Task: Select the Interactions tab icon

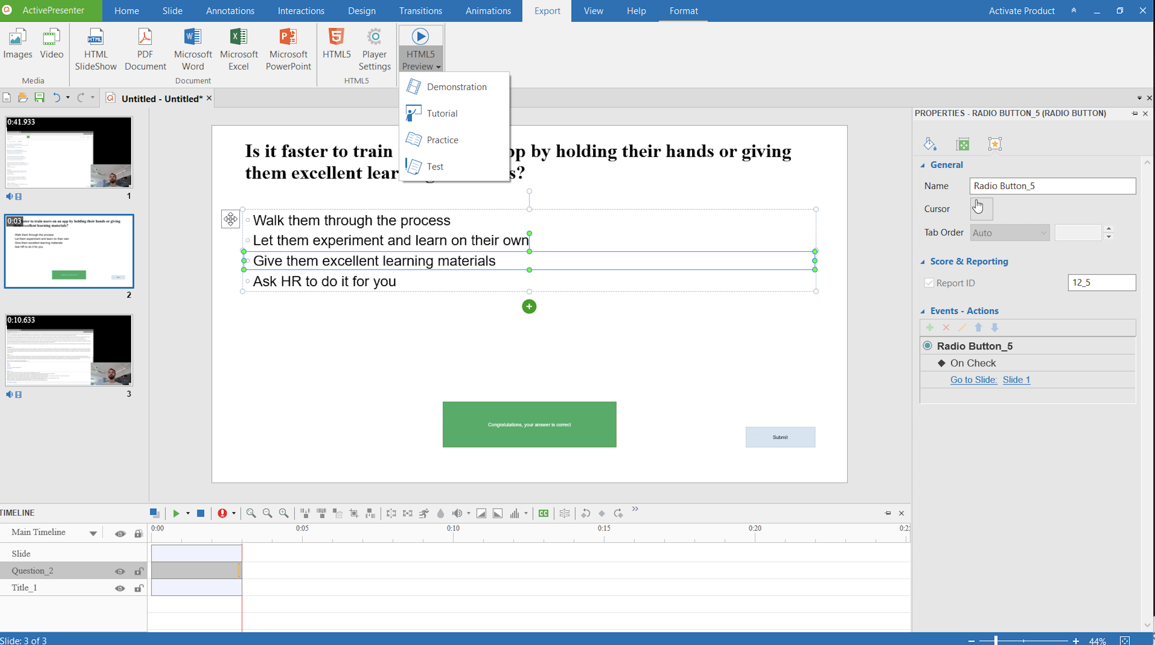Action: point(301,10)
